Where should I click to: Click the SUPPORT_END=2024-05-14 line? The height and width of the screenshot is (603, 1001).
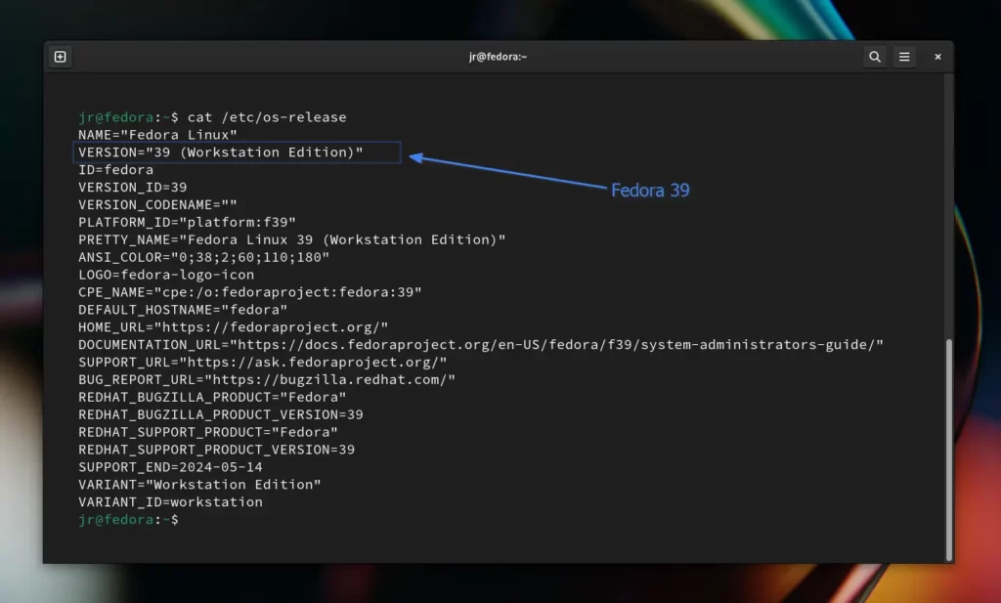(x=170, y=467)
